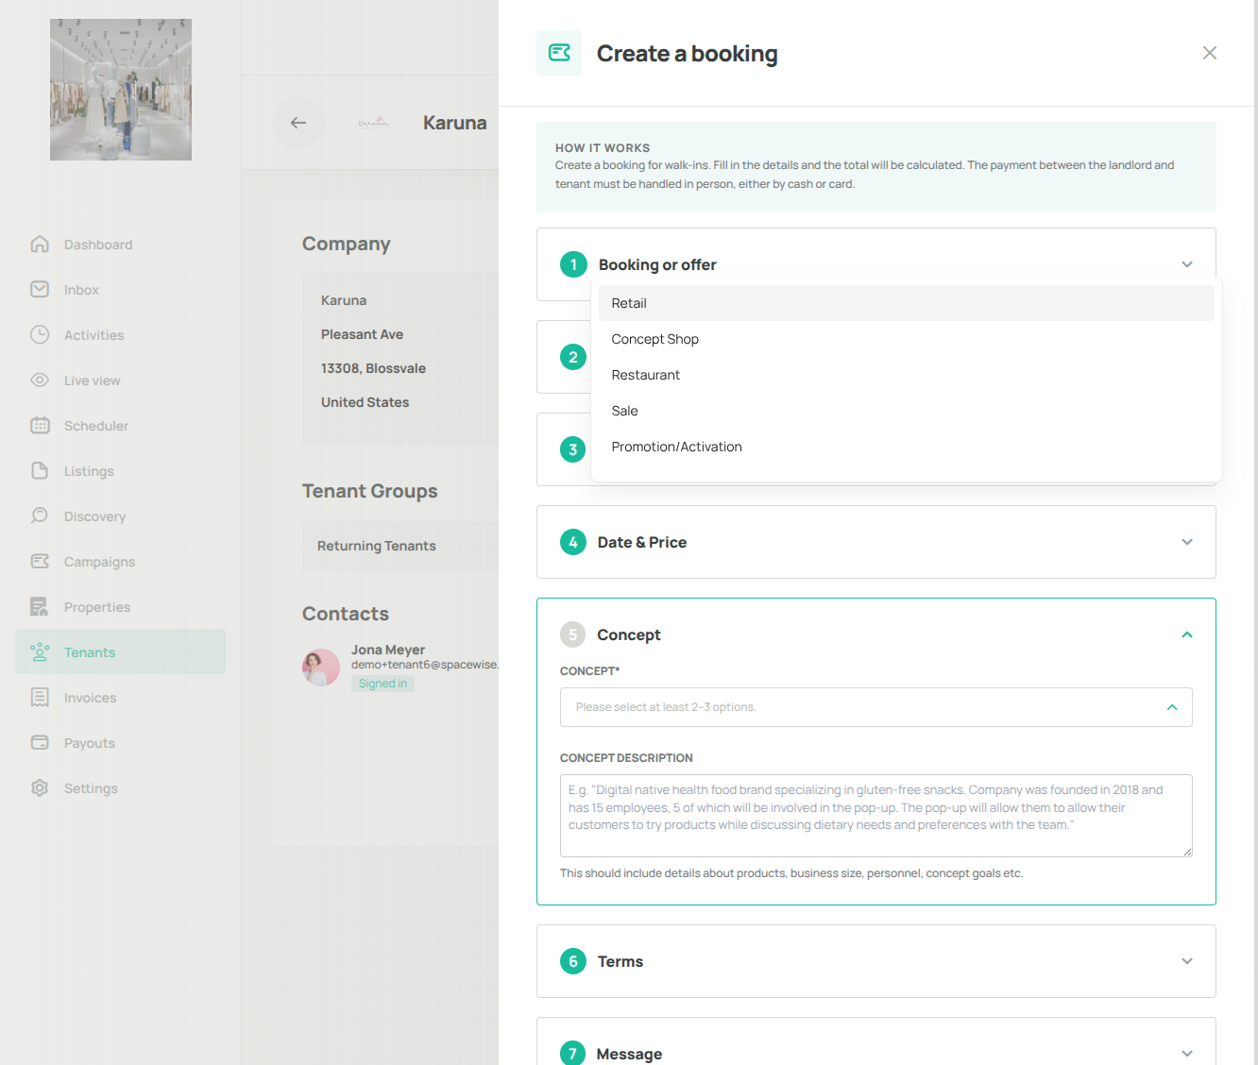Click the store photo in the sidebar
The image size is (1258, 1065).
coord(121,90)
